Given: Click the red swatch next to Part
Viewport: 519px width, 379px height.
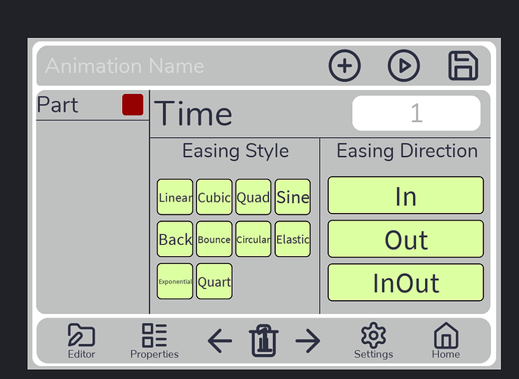Looking at the screenshot, I should click(x=133, y=105).
